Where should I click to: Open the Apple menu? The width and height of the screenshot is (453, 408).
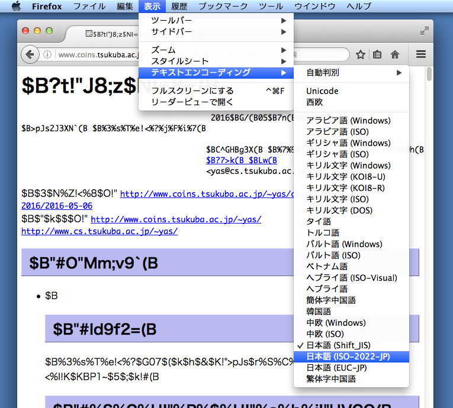tap(16, 7)
